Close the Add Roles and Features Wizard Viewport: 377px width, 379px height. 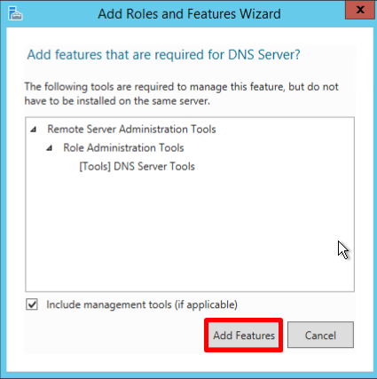359,10
